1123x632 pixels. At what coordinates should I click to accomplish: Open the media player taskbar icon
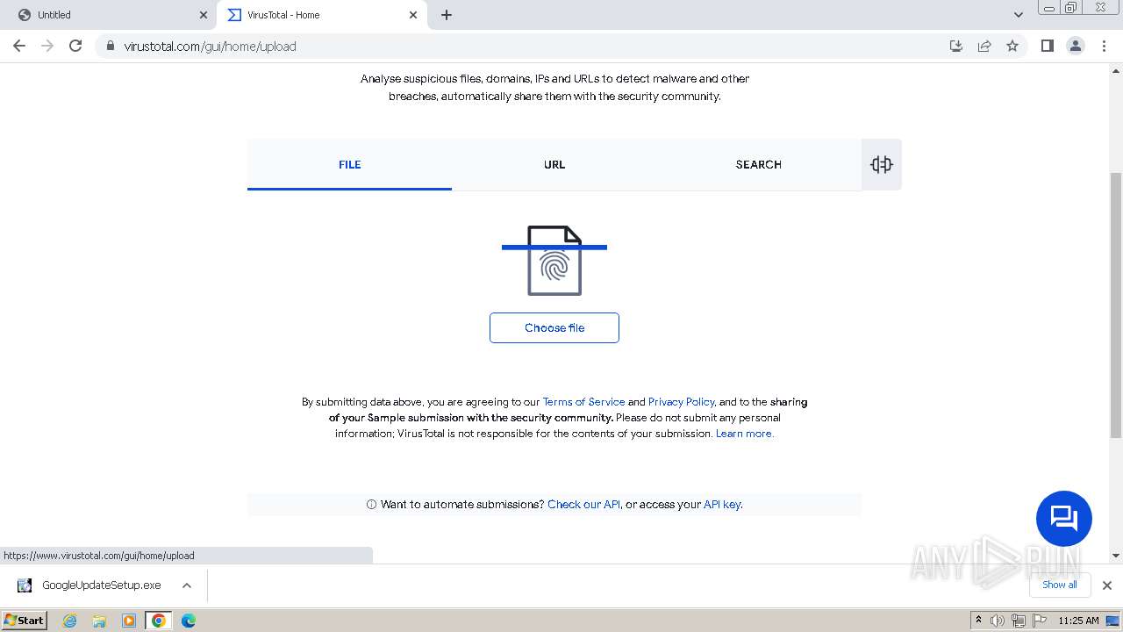129,621
